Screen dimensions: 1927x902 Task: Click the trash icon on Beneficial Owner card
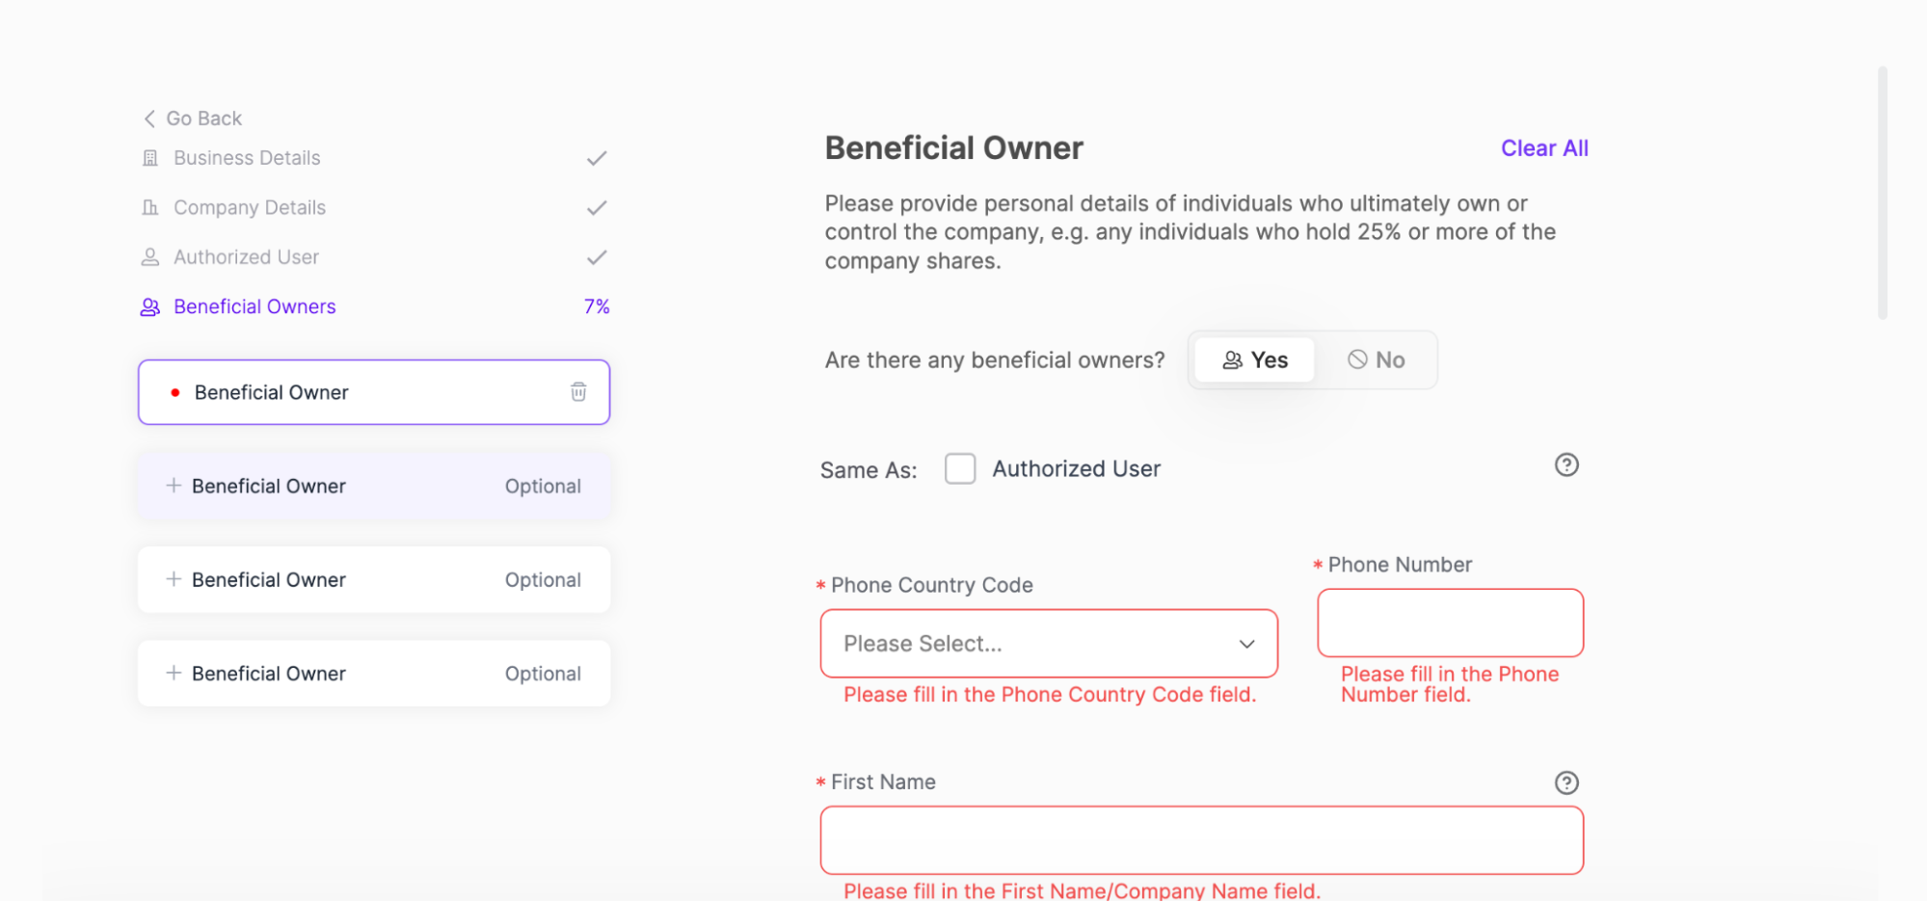578,391
